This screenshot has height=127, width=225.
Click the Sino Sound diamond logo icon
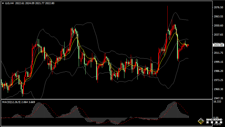click(201, 121)
